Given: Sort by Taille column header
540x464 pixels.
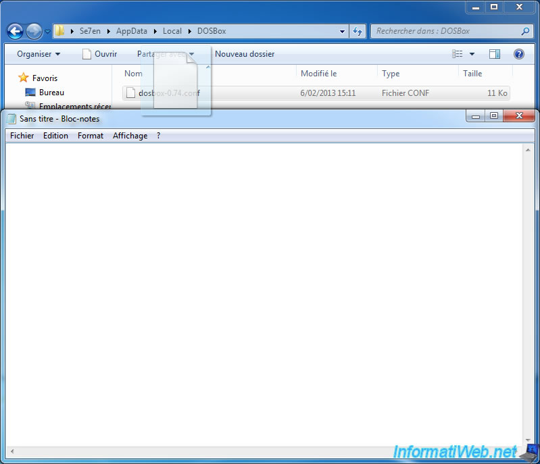Looking at the screenshot, I should [472, 74].
